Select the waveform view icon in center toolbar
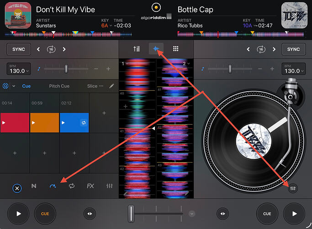312x229 pixels. 156,49
